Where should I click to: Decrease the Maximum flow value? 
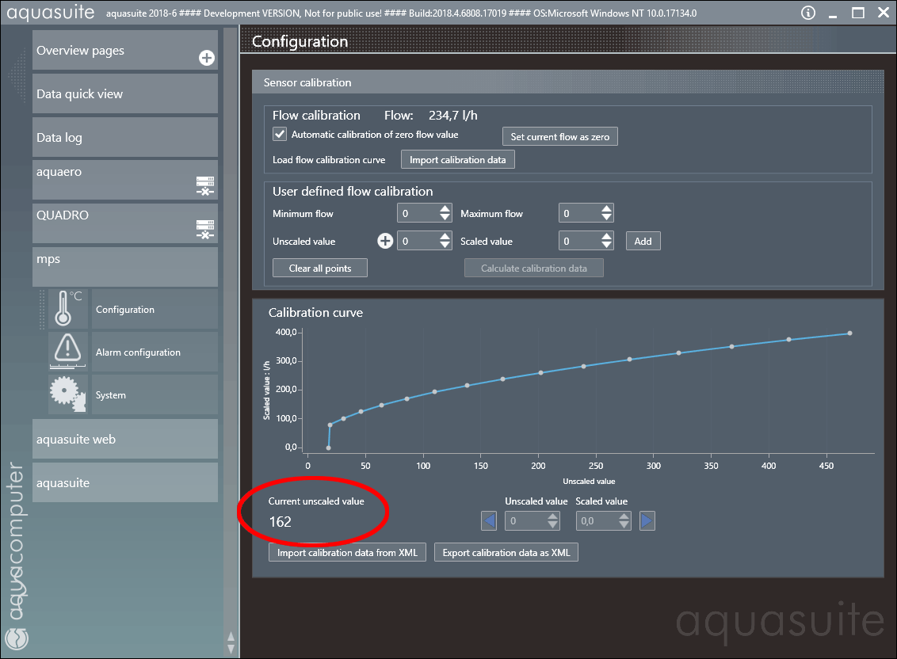click(x=606, y=218)
